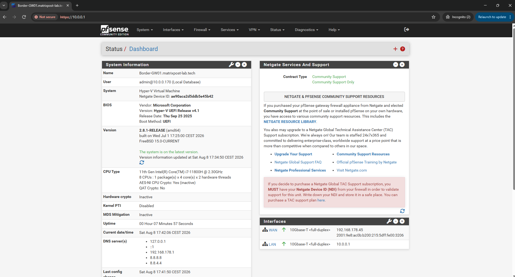Minimize the Interfaces widget
The image size is (515, 277).
click(x=395, y=221)
